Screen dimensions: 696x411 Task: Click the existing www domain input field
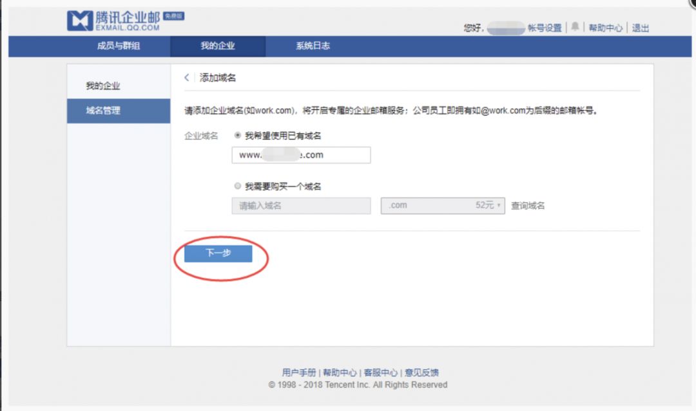pos(301,155)
